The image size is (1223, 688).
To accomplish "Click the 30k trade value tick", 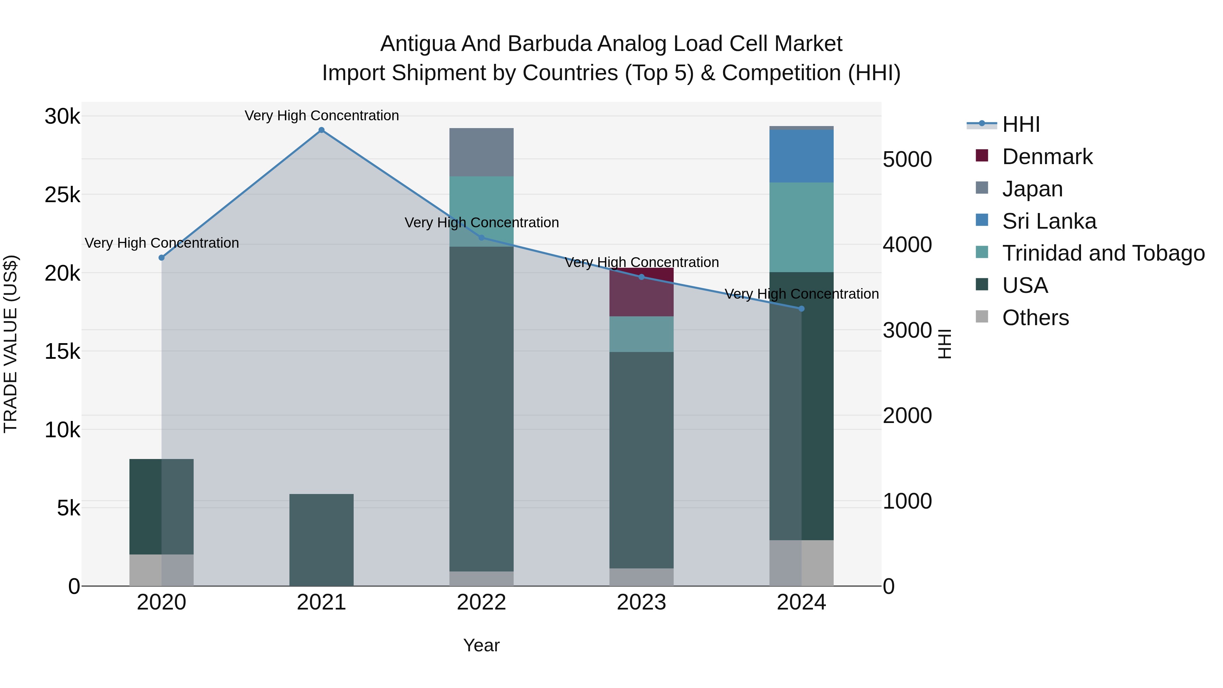I will pyautogui.click(x=63, y=116).
